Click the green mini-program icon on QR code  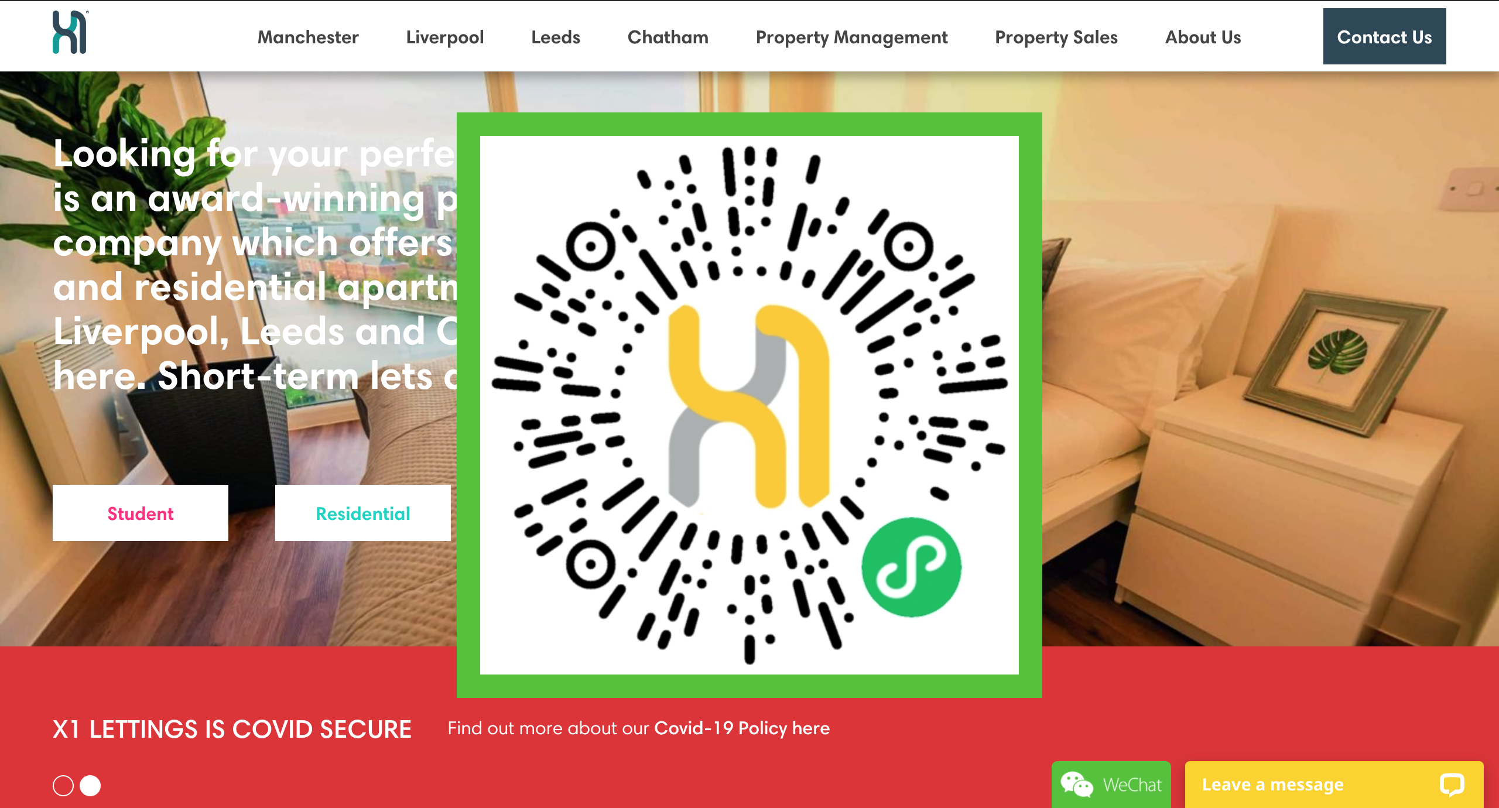tap(911, 567)
